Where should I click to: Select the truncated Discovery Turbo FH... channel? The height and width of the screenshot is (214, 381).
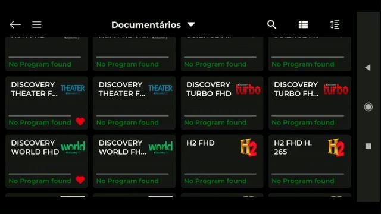(x=310, y=103)
